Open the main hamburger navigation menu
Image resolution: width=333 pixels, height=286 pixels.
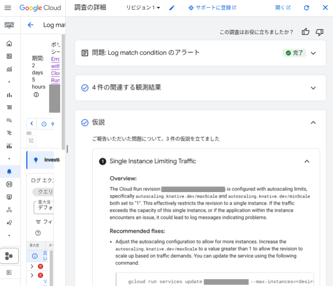[8, 8]
